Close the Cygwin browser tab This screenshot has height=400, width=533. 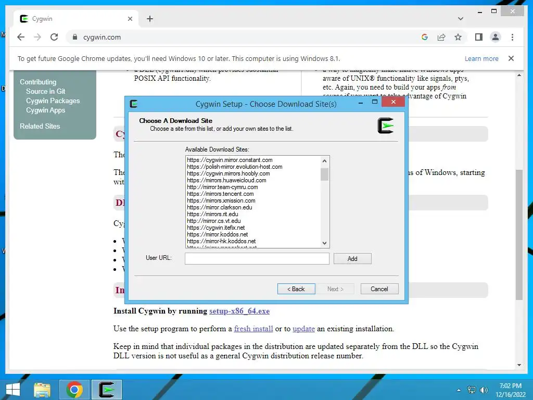[x=130, y=19]
